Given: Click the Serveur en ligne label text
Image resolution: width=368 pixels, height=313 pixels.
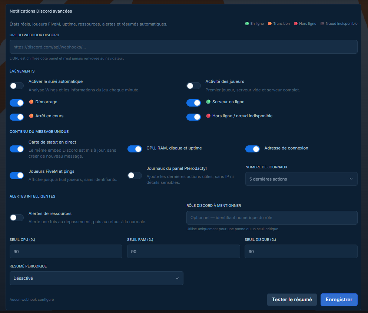Looking at the screenshot, I should [x=228, y=102].
